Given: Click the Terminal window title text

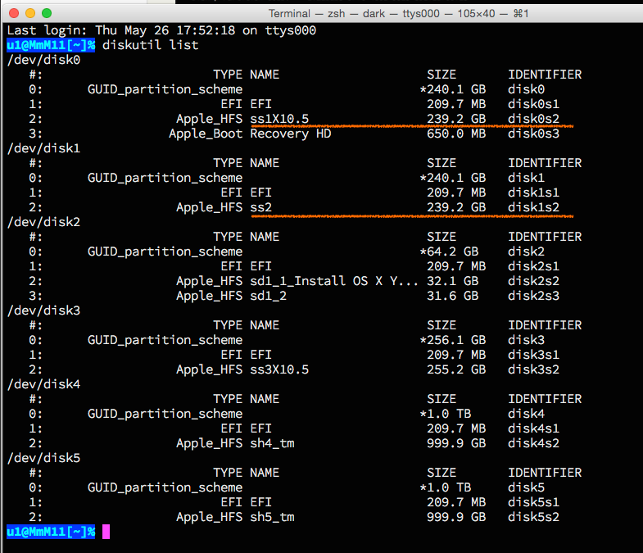Looking at the screenshot, I should click(399, 14).
